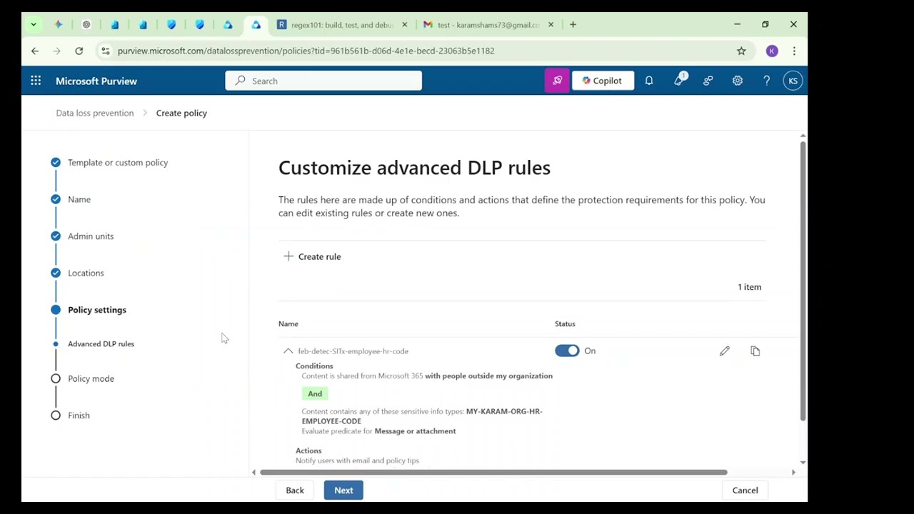Image resolution: width=914 pixels, height=514 pixels.
Task: Open the KS account avatar
Action: [x=793, y=81]
